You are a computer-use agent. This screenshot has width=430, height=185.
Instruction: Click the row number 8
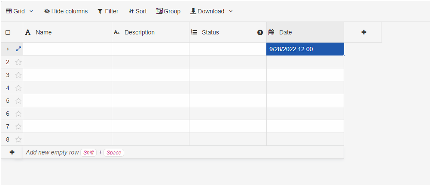tap(8, 139)
